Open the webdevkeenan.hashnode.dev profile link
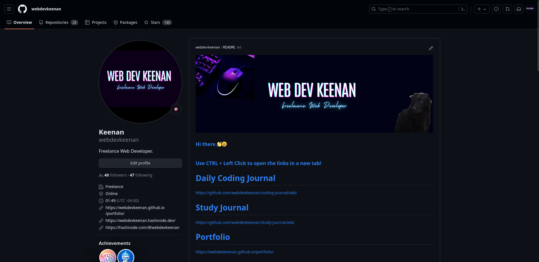The height and width of the screenshot is (262, 539). 140,221
